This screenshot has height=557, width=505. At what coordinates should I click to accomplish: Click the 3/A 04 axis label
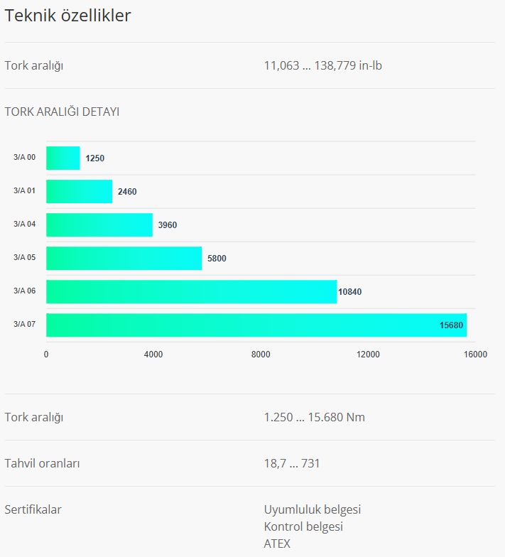[24, 224]
